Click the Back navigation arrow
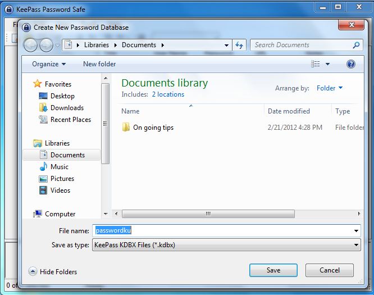Image resolution: width=374 pixels, height=295 pixels. 30,45
